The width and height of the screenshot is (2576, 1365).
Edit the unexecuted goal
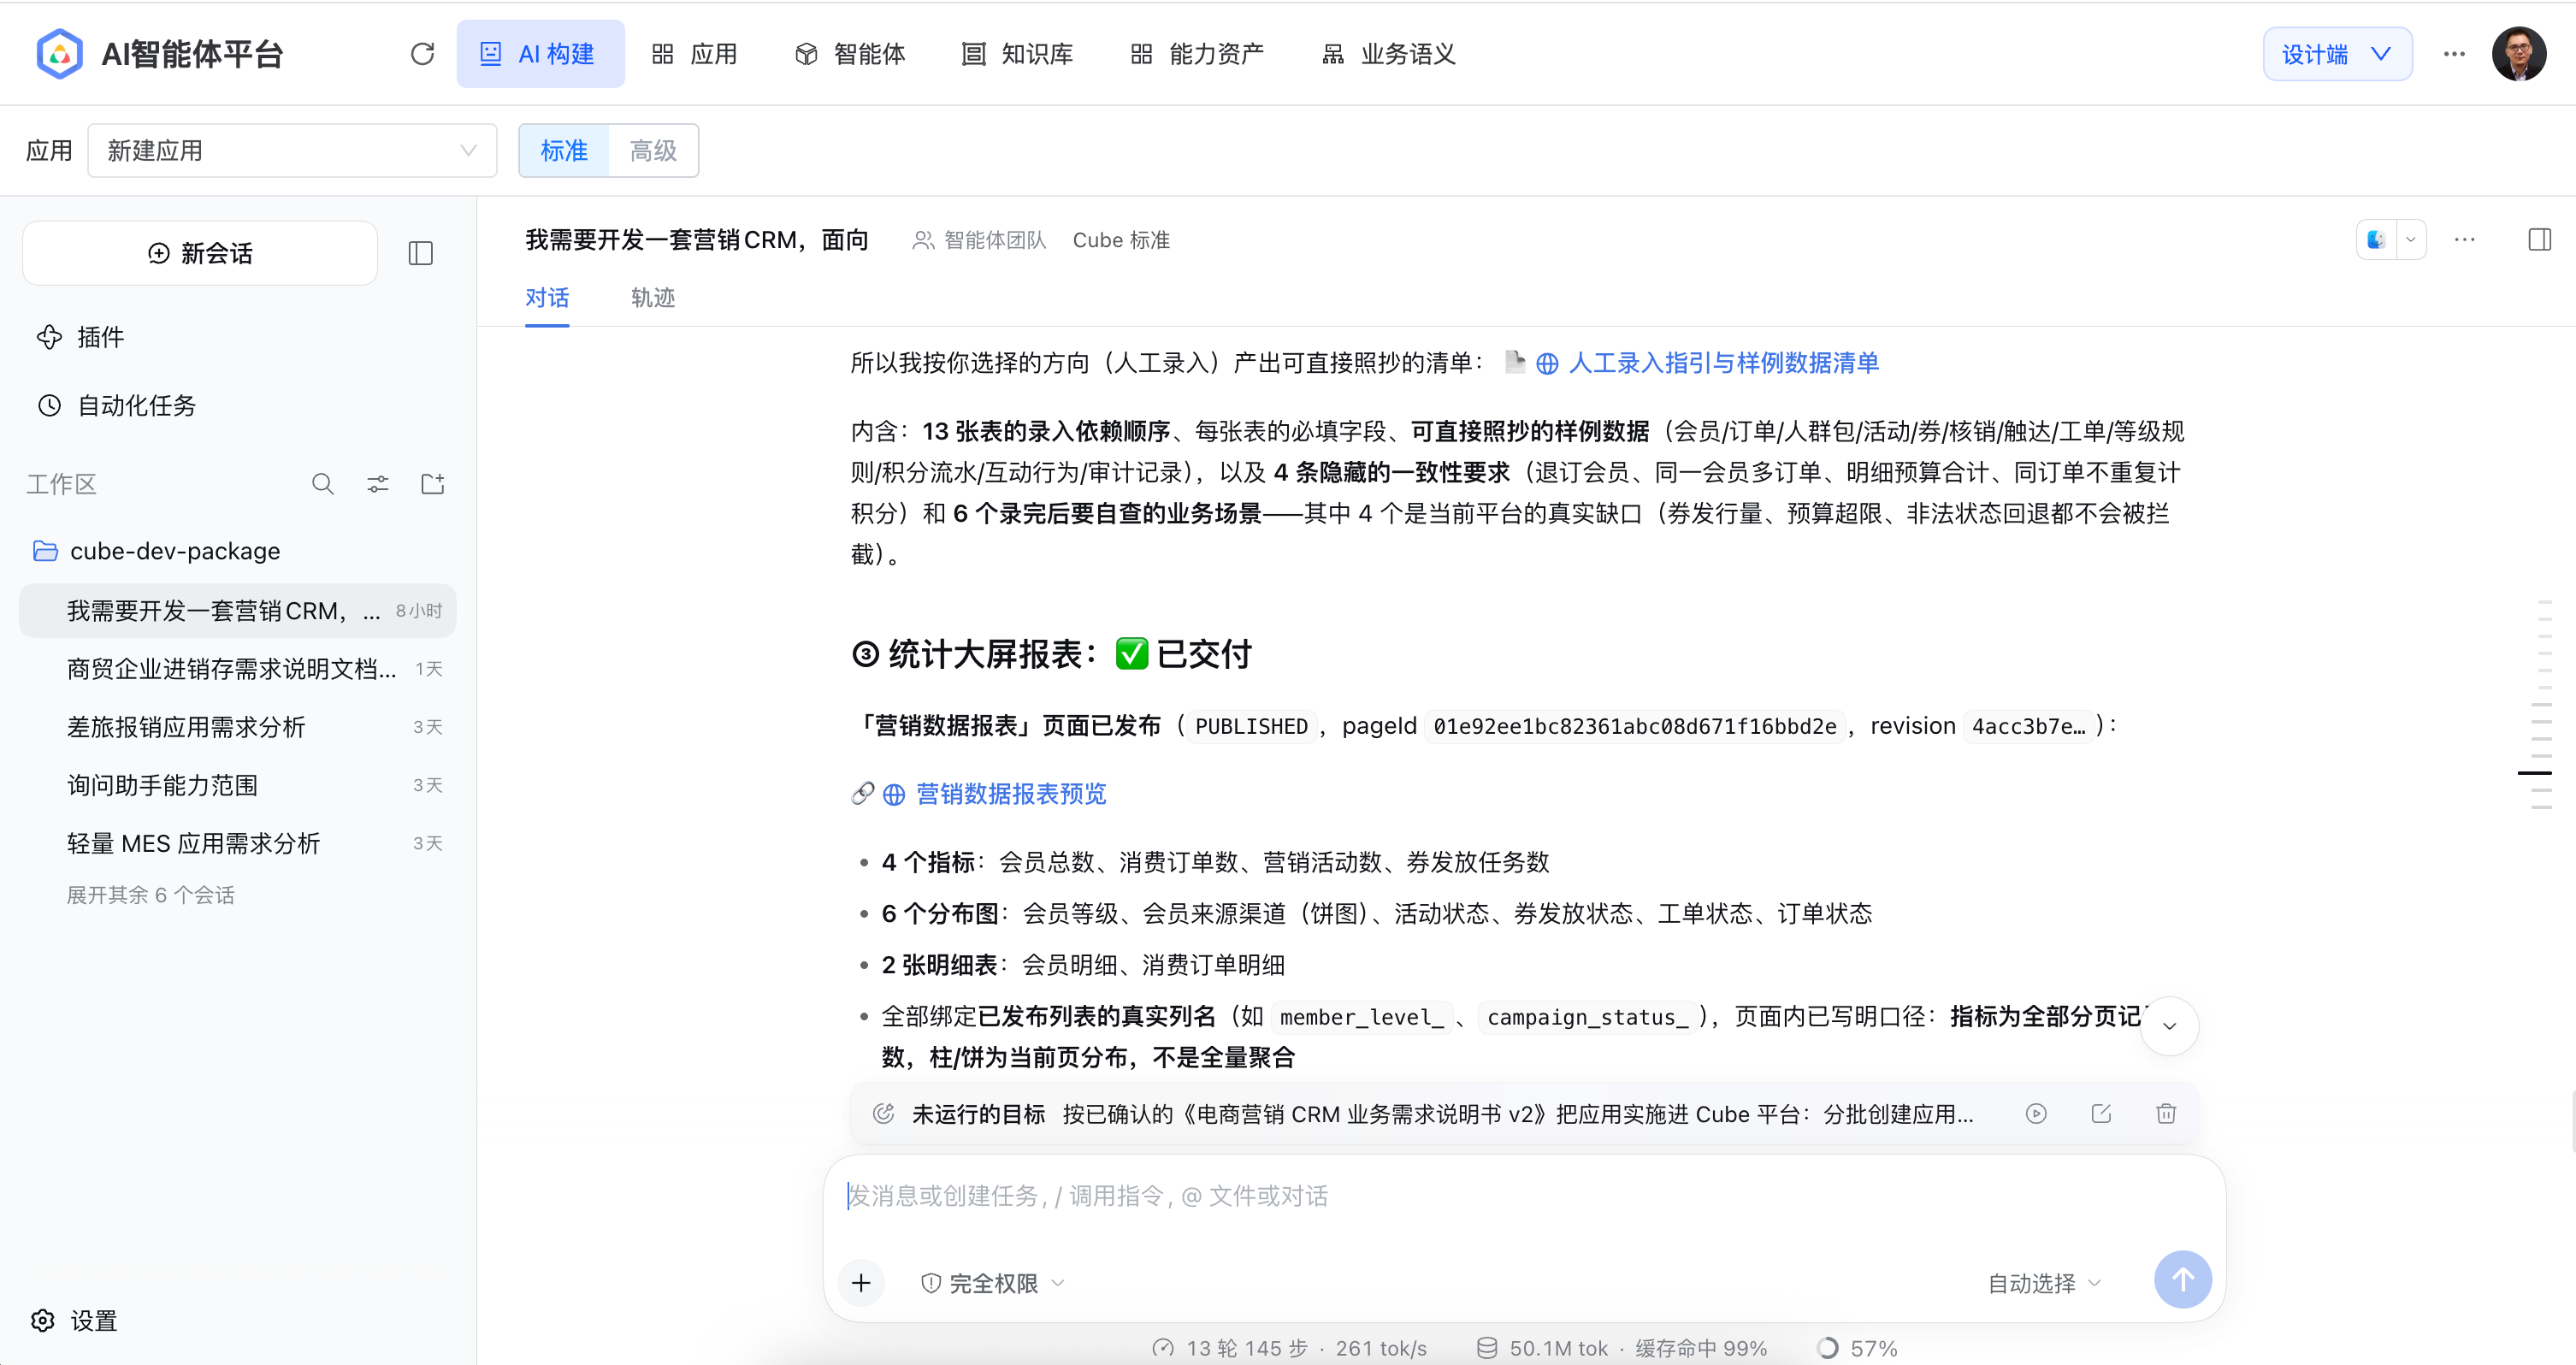2101,1113
